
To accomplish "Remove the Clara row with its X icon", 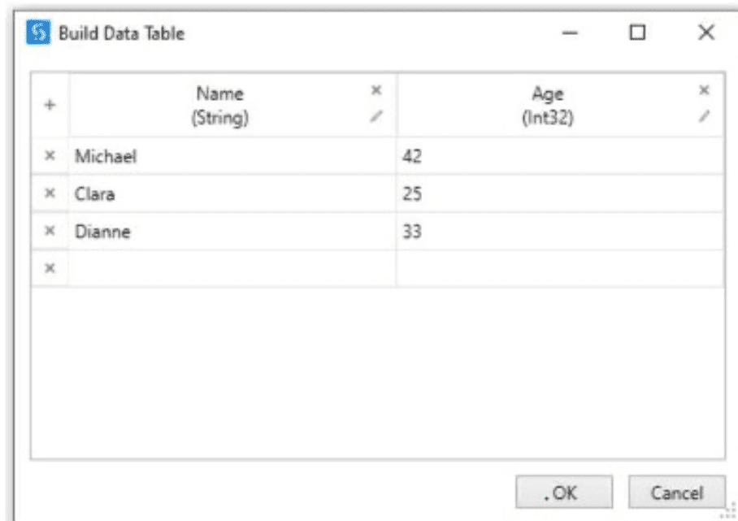I will tap(50, 193).
